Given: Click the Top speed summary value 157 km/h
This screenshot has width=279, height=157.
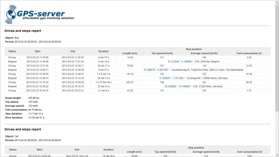Looking at the screenshot, I should [33, 102].
